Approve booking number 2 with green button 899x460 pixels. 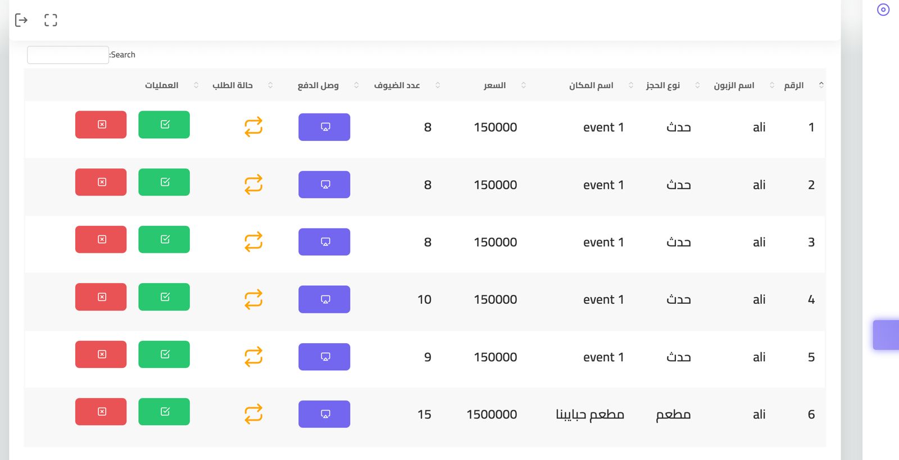point(164,182)
